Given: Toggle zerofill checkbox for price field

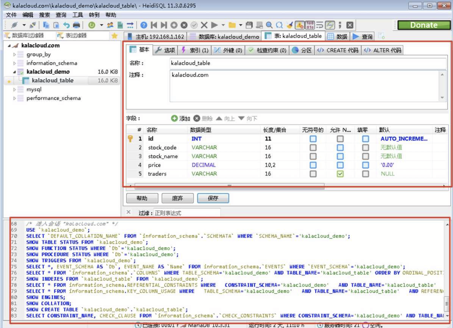Looking at the screenshot, I should (366, 165).
